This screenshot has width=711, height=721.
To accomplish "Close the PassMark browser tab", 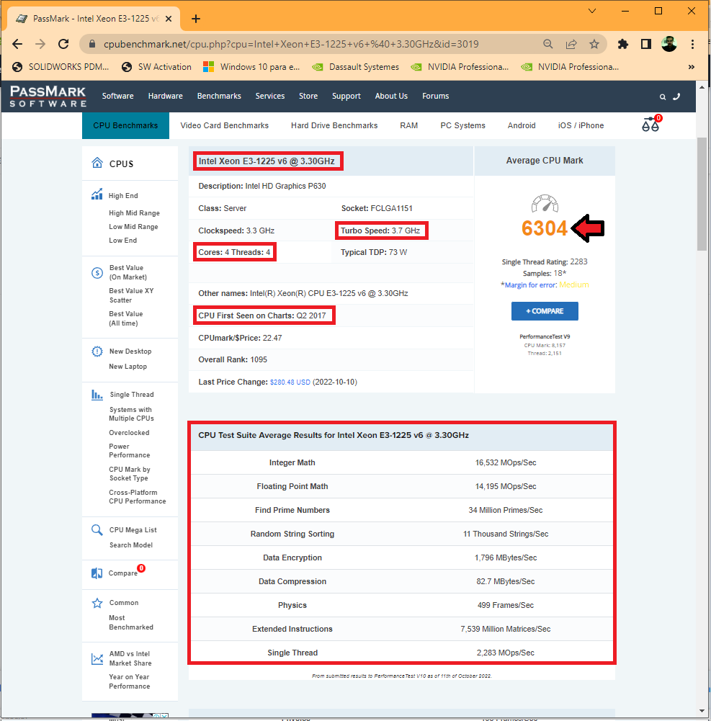I will (169, 19).
